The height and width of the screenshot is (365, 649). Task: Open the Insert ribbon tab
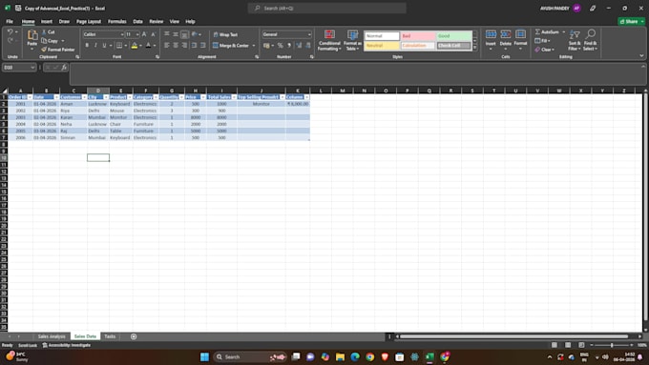[x=47, y=22]
